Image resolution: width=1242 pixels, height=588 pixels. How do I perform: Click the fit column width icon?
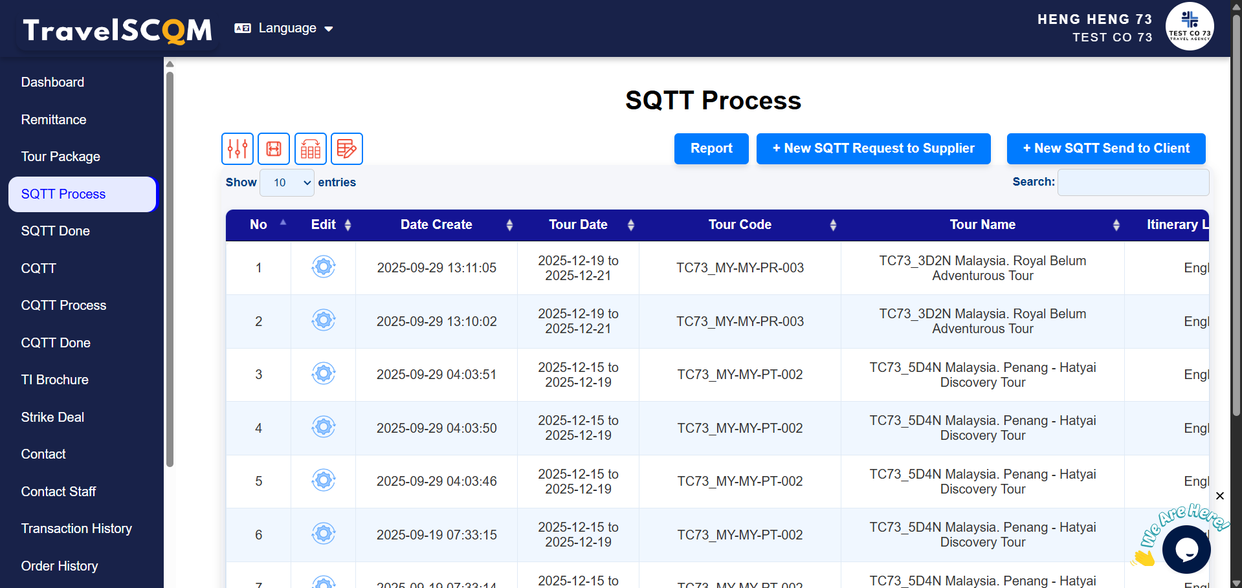274,149
